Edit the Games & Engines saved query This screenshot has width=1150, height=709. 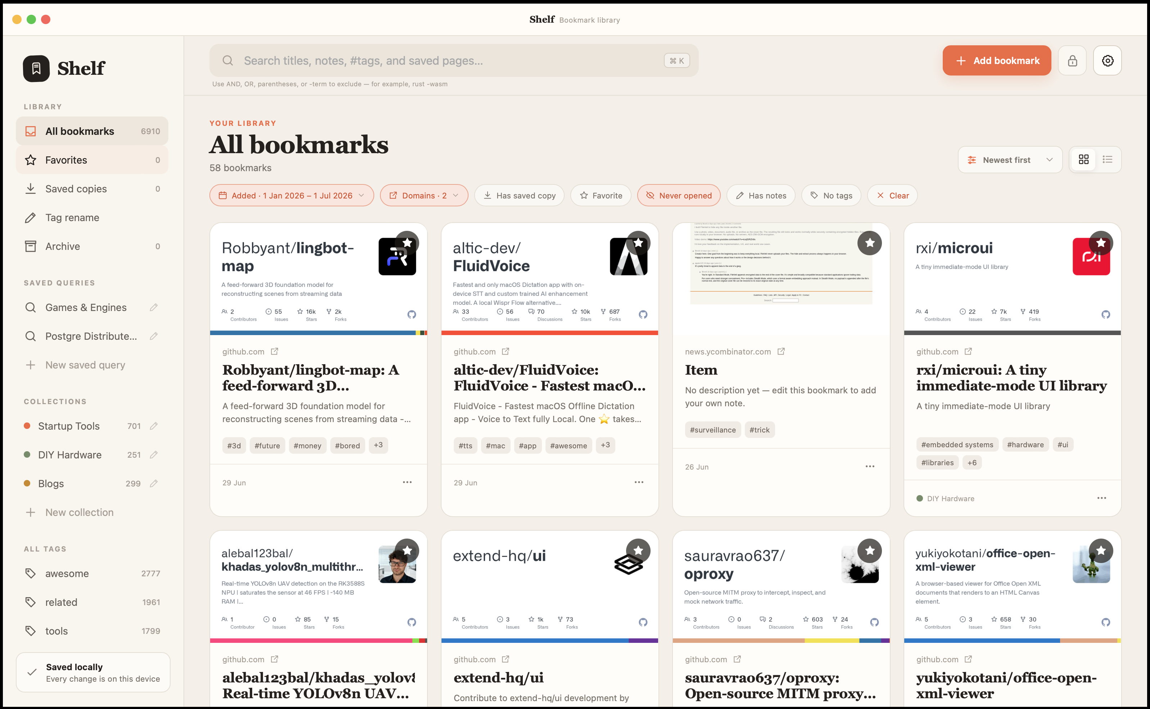pyautogui.click(x=153, y=307)
